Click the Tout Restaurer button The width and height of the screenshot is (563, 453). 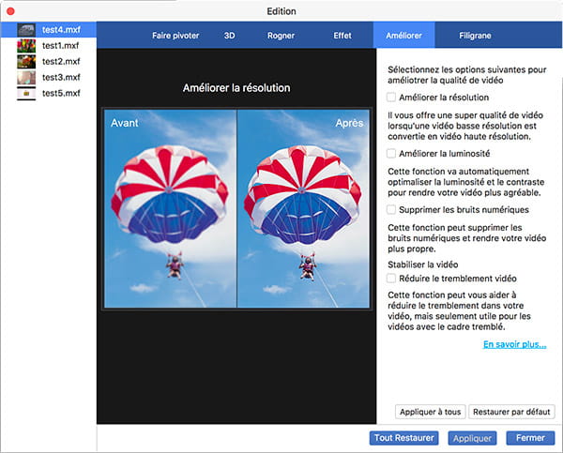pos(403,438)
